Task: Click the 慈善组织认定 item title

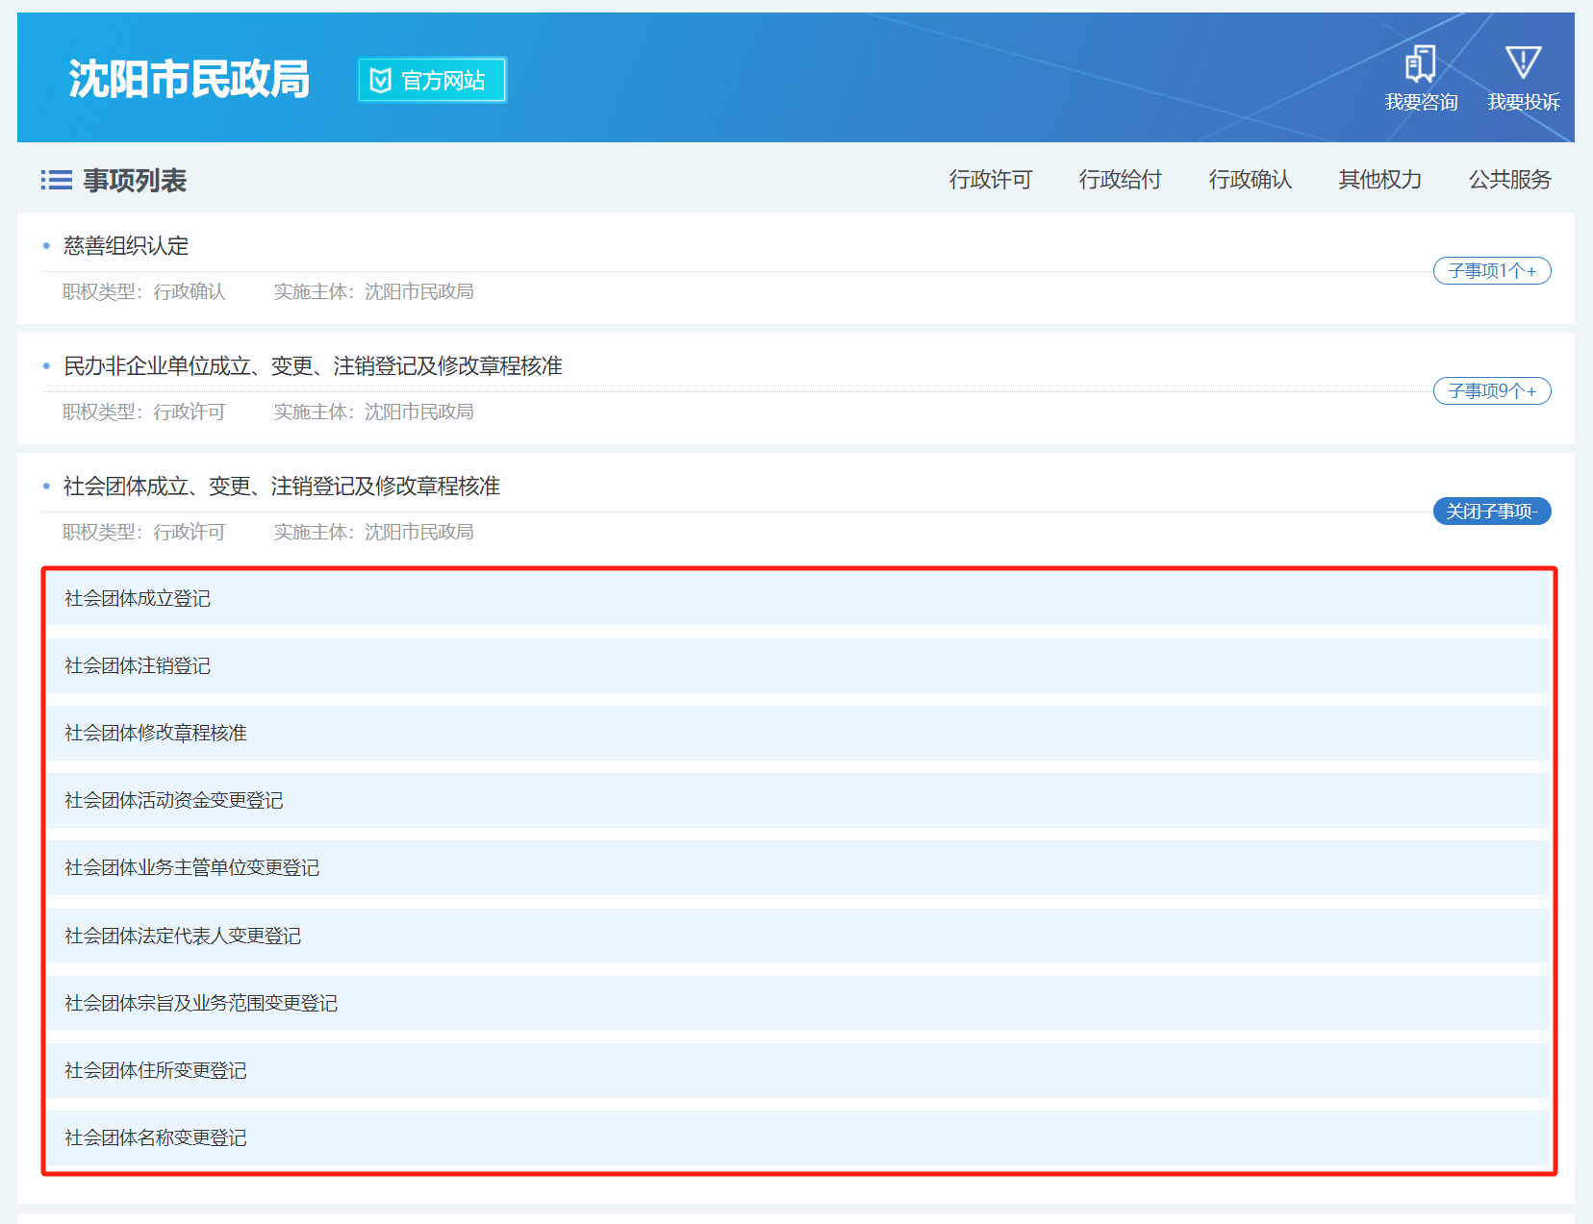Action: (x=126, y=246)
